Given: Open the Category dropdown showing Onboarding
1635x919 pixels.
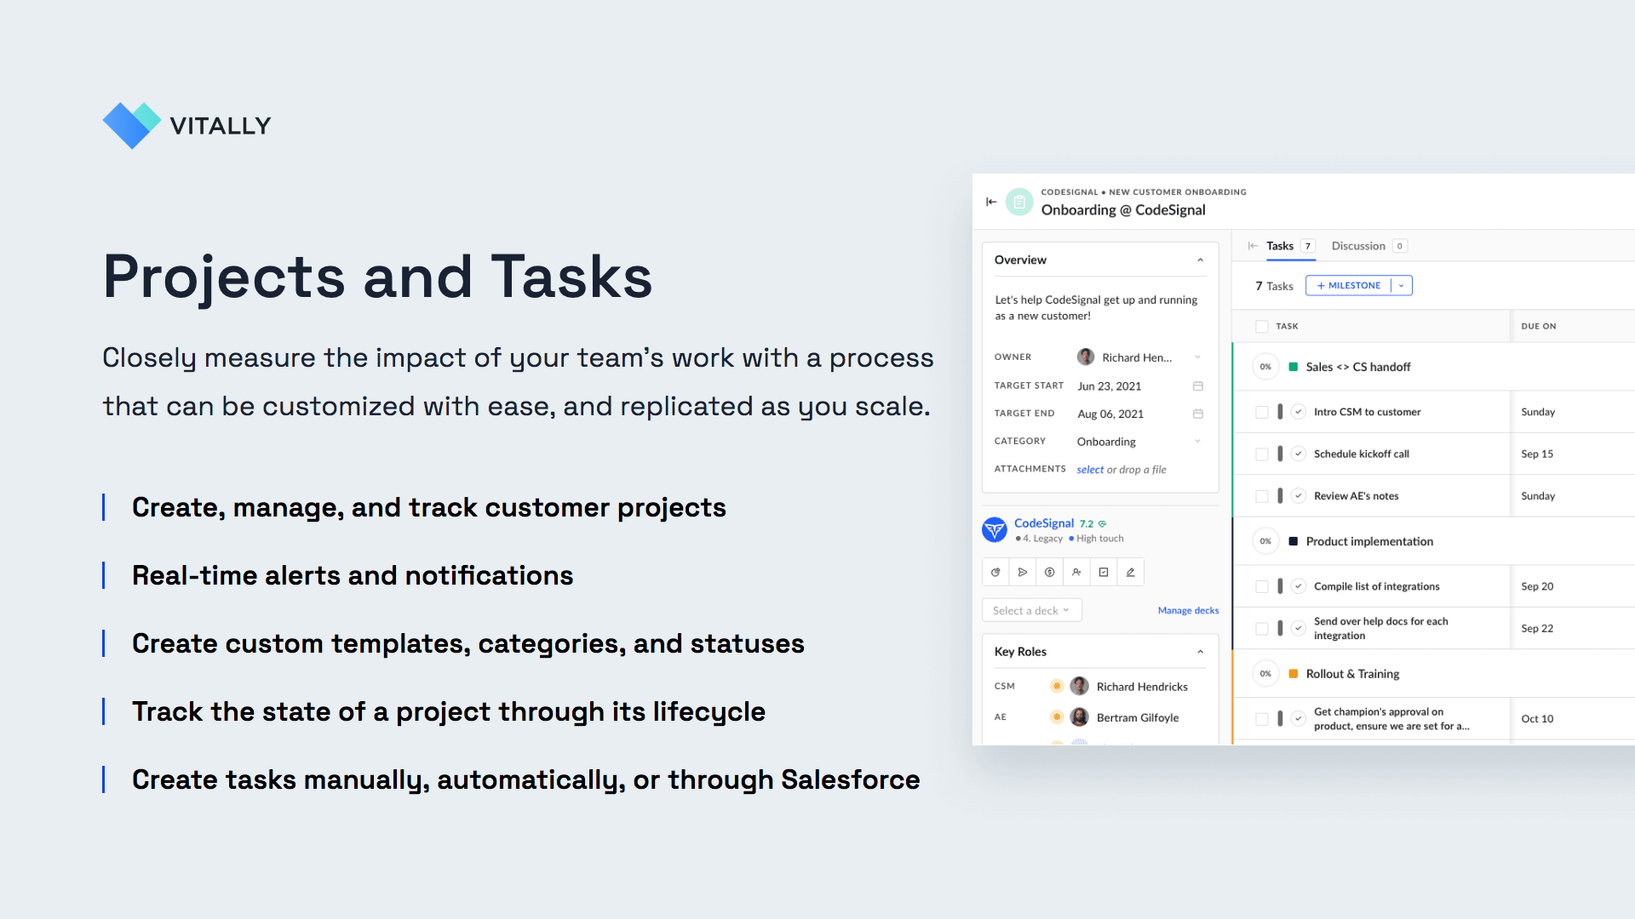Looking at the screenshot, I should pyautogui.click(x=1140, y=442).
